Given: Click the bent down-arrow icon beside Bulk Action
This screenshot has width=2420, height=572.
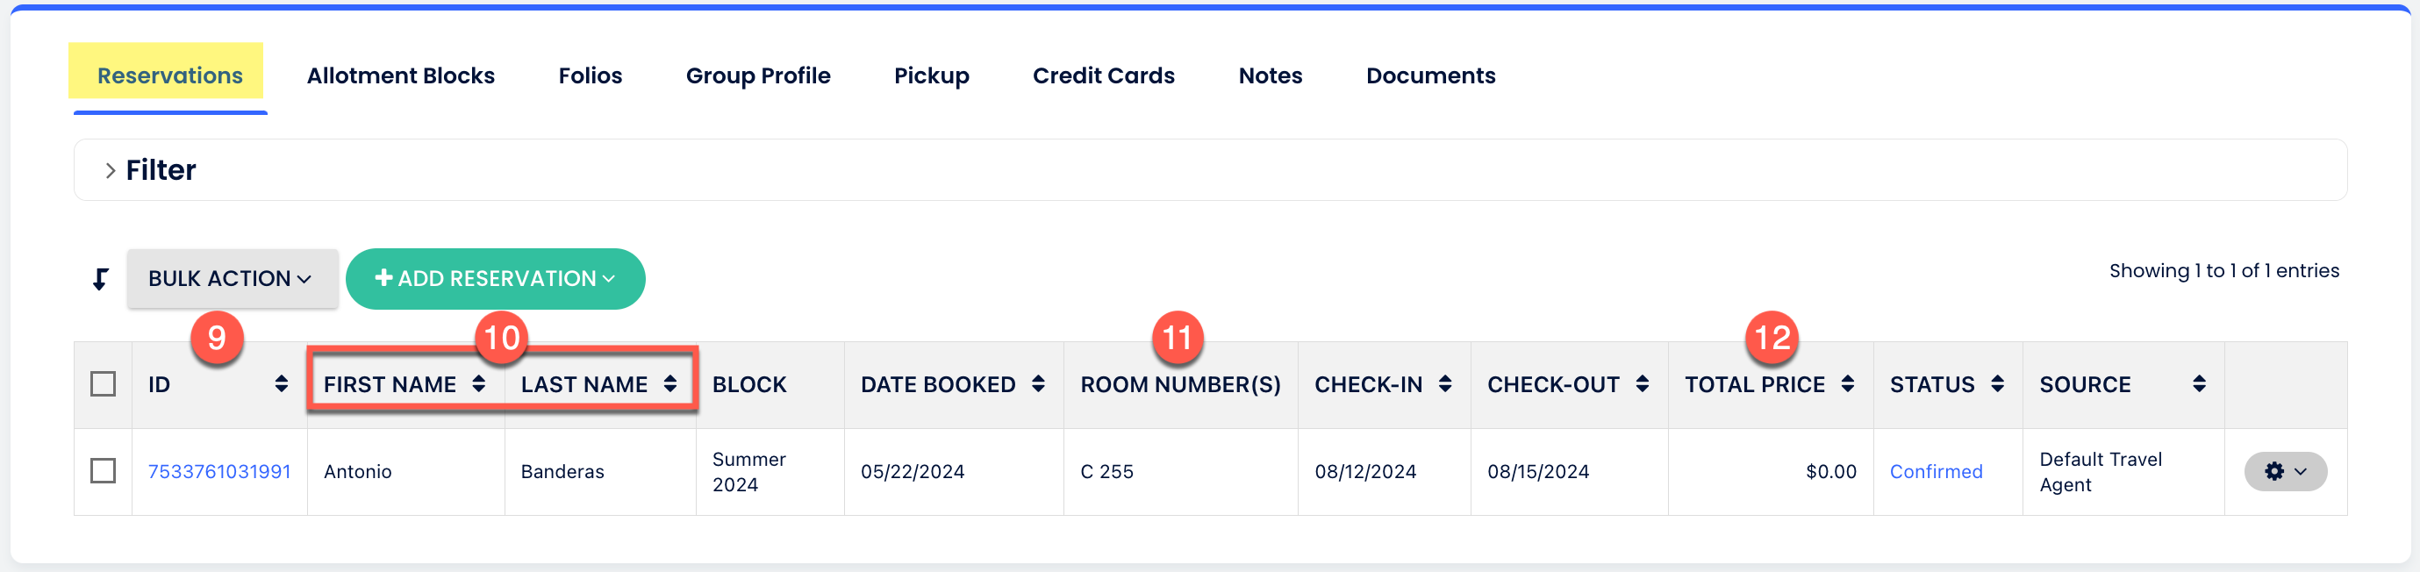Looking at the screenshot, I should click(x=101, y=279).
